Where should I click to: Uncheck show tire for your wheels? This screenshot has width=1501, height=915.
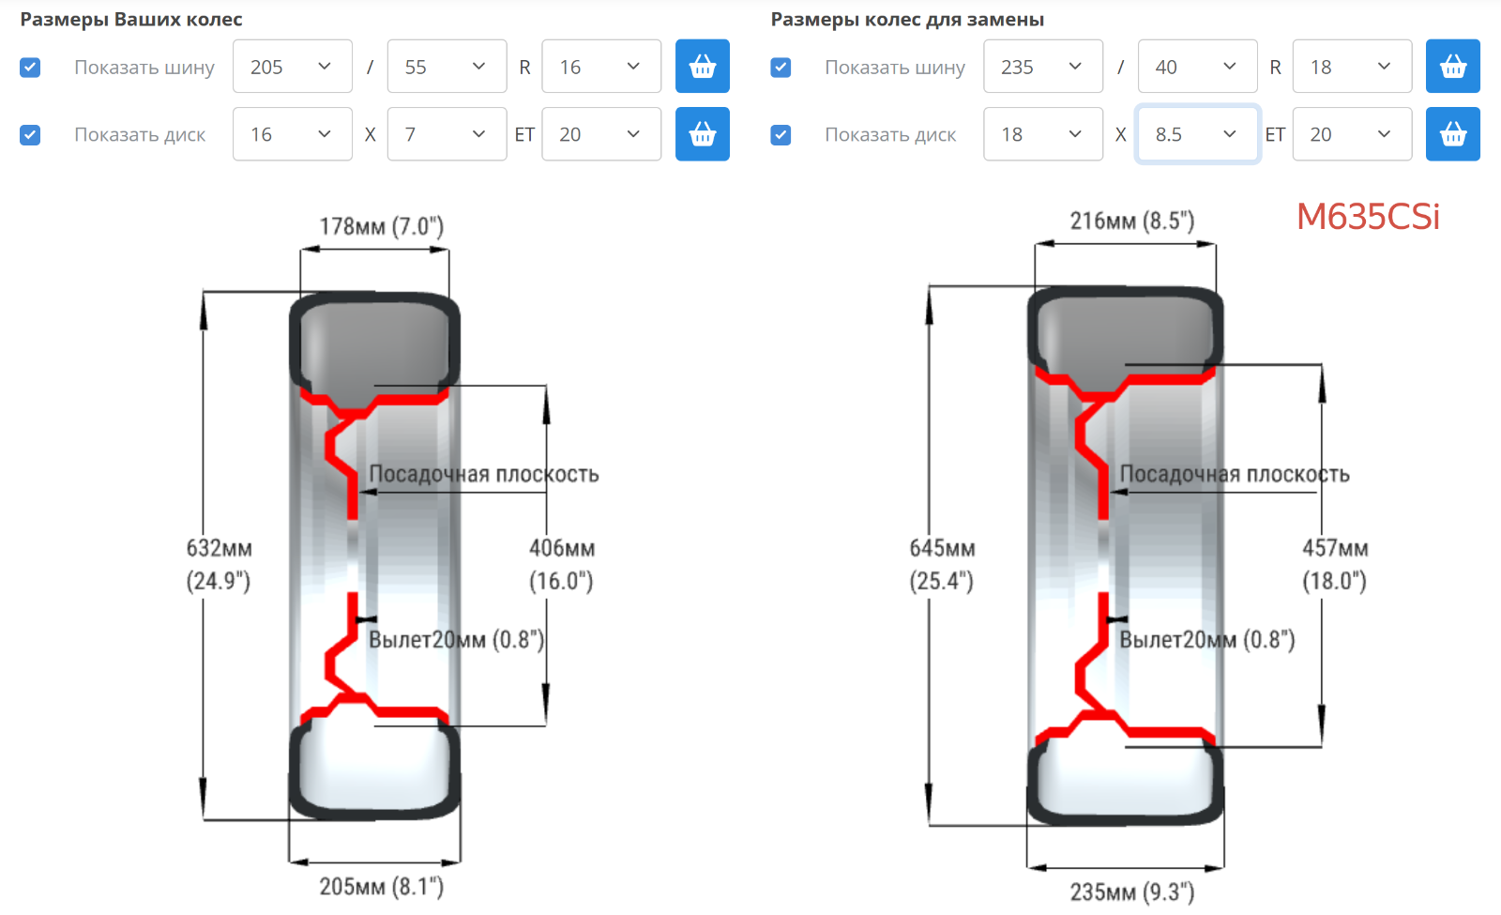30,68
